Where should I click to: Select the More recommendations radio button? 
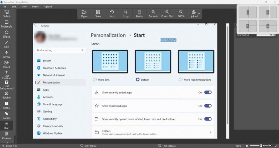point(181,79)
